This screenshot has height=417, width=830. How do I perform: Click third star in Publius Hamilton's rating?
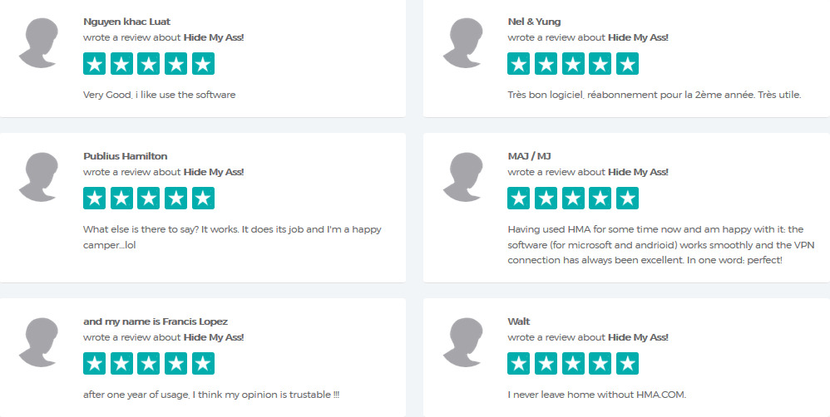click(x=149, y=199)
